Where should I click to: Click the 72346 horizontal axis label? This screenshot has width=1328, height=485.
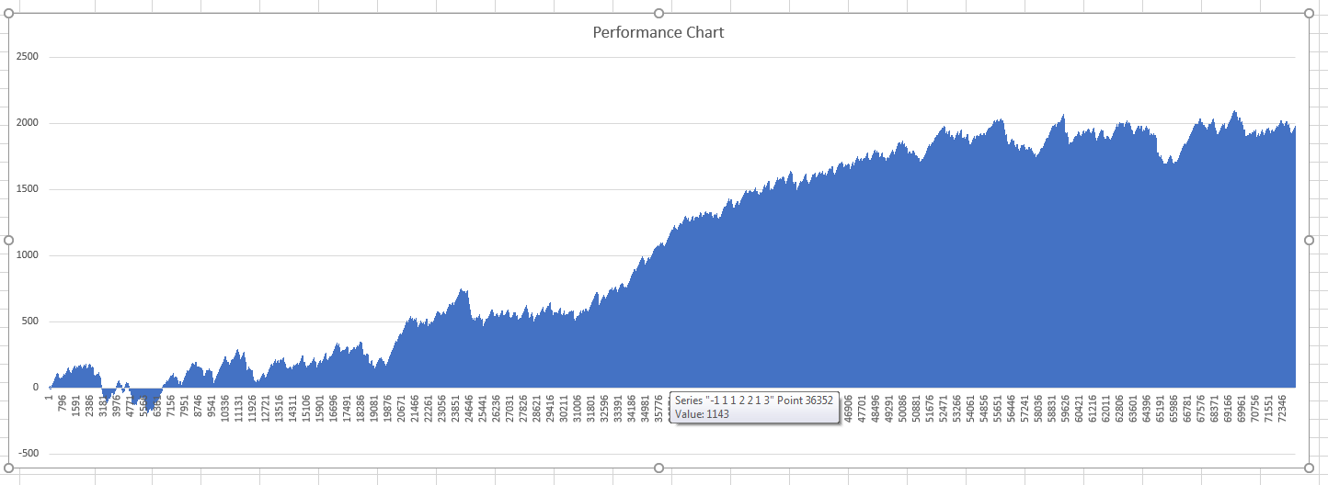(1283, 410)
